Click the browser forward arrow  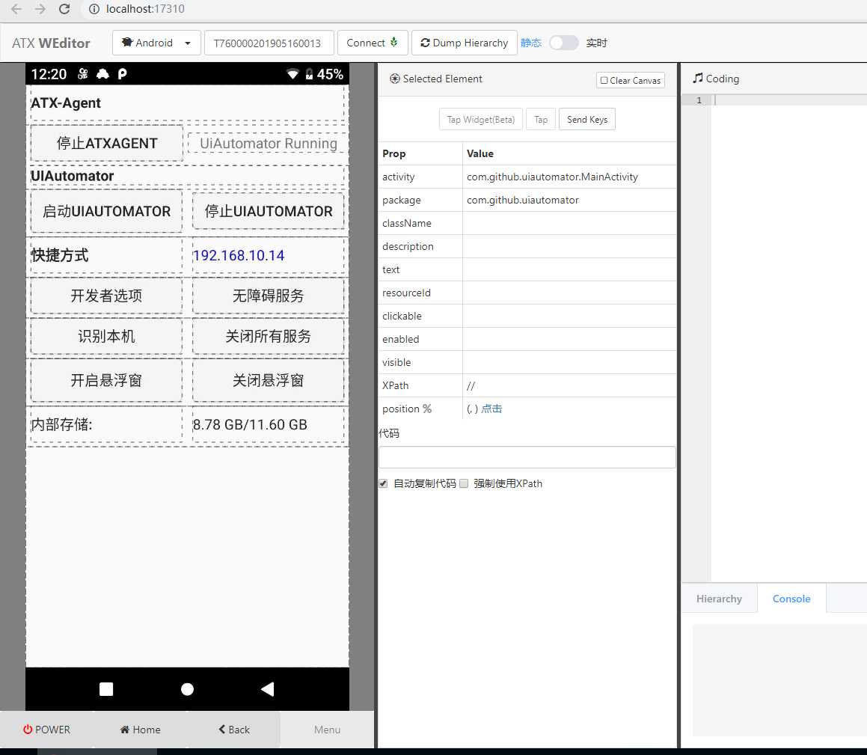[x=40, y=9]
